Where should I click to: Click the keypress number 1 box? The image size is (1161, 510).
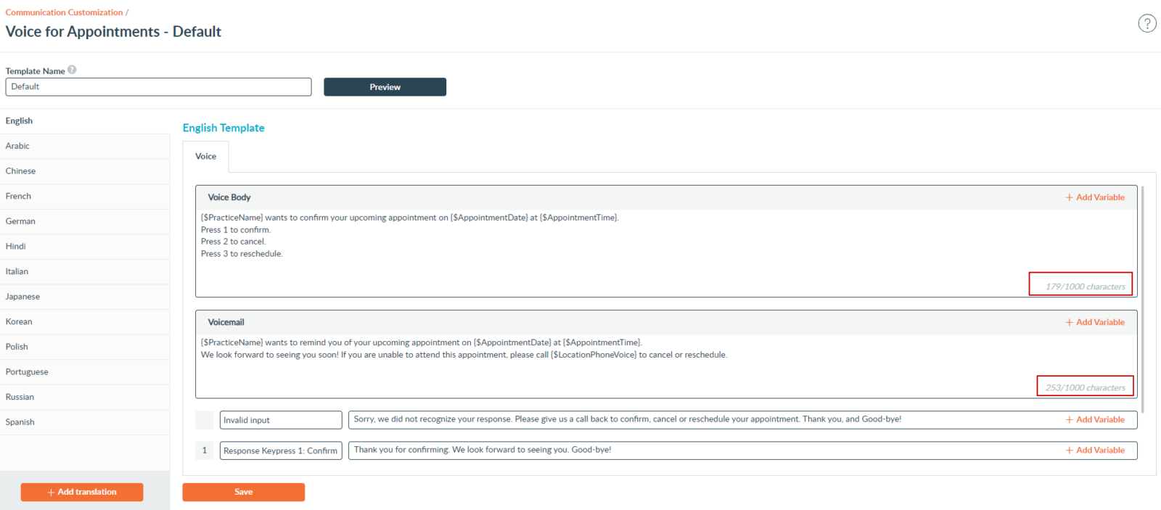tap(205, 451)
